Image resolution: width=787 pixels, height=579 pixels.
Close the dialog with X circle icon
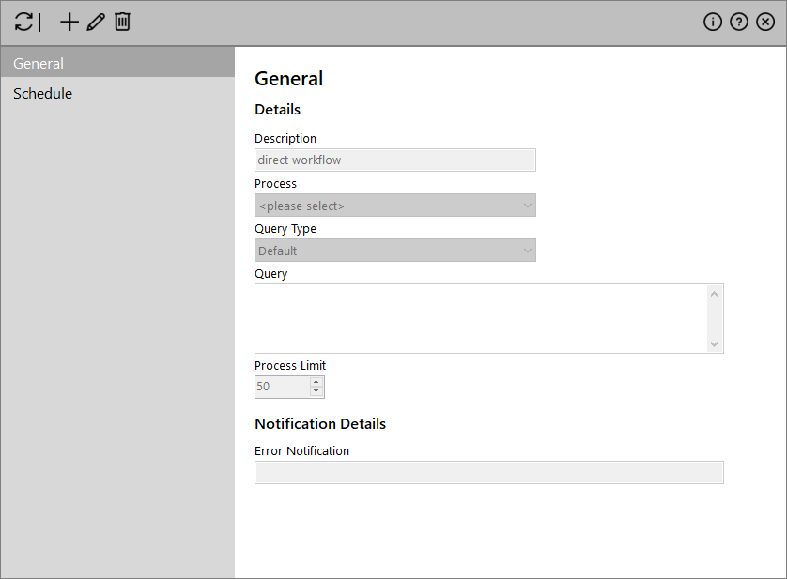(765, 23)
